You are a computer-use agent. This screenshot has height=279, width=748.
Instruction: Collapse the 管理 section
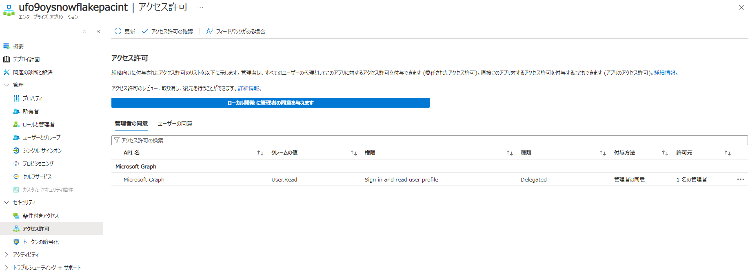pyautogui.click(x=7, y=85)
